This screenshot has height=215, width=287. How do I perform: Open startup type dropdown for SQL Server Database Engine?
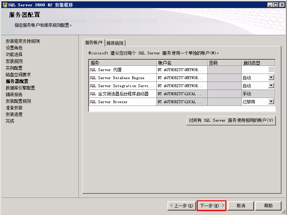click(x=271, y=78)
